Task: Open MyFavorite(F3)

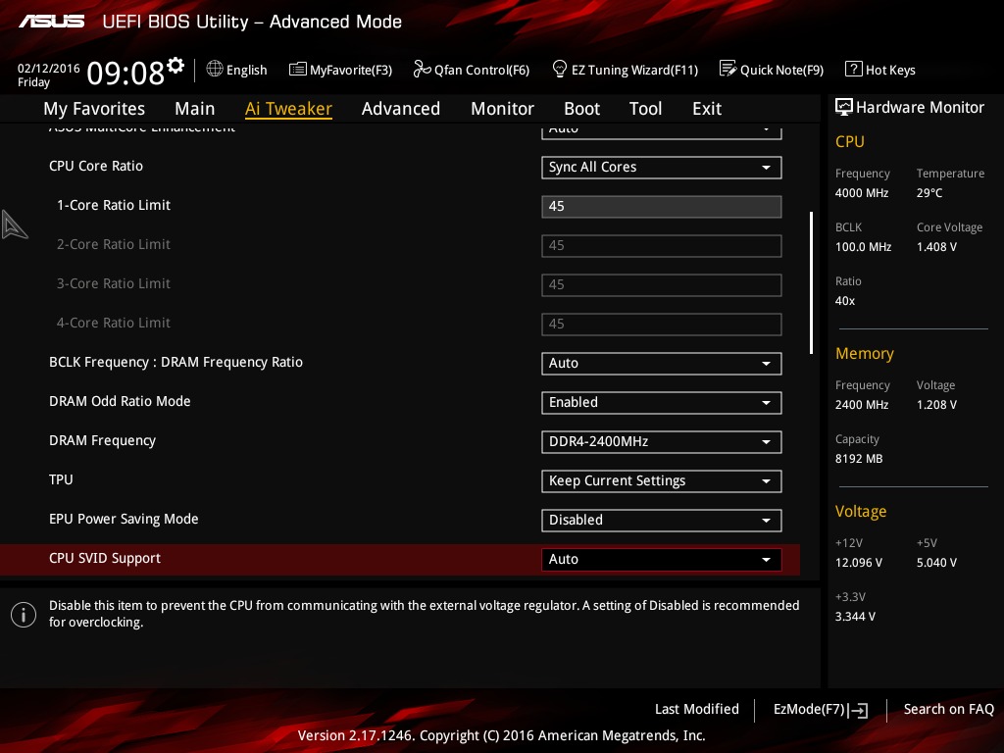Action: click(x=340, y=70)
